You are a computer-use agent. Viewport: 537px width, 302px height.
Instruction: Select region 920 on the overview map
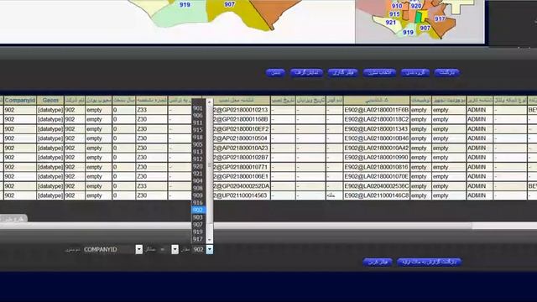(x=416, y=6)
